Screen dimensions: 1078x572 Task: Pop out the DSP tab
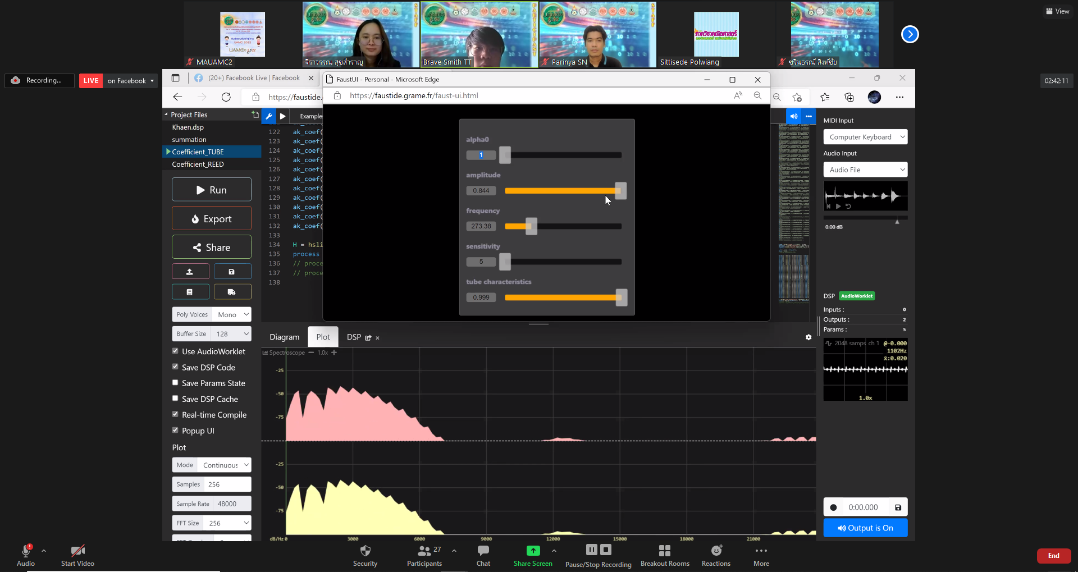pyautogui.click(x=368, y=338)
